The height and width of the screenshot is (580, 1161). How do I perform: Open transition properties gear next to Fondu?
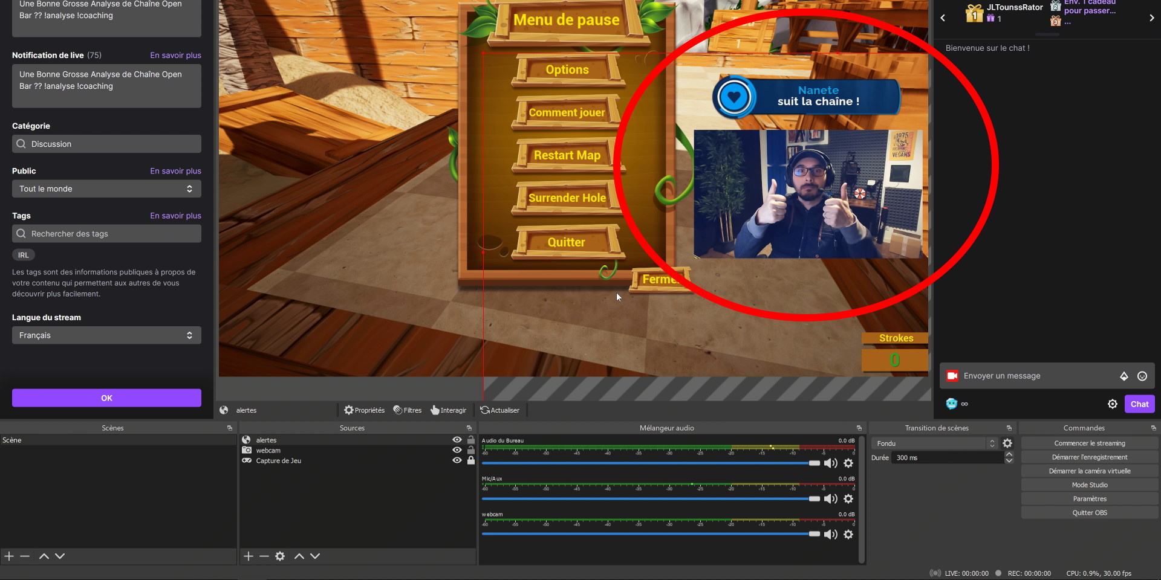click(1007, 443)
